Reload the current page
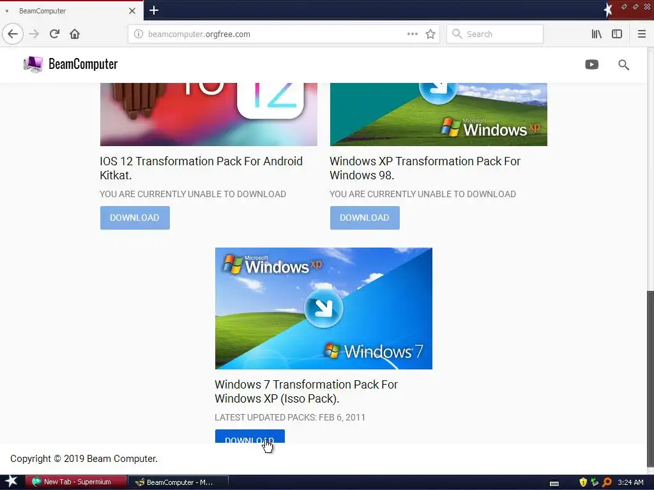Screen dimensions: 654x490 click(x=54, y=34)
